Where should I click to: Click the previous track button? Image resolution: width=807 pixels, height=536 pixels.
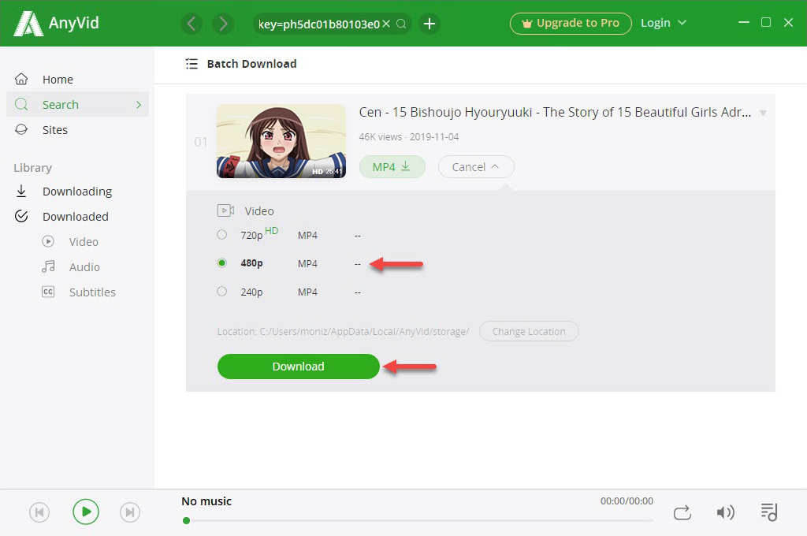pyautogui.click(x=39, y=512)
